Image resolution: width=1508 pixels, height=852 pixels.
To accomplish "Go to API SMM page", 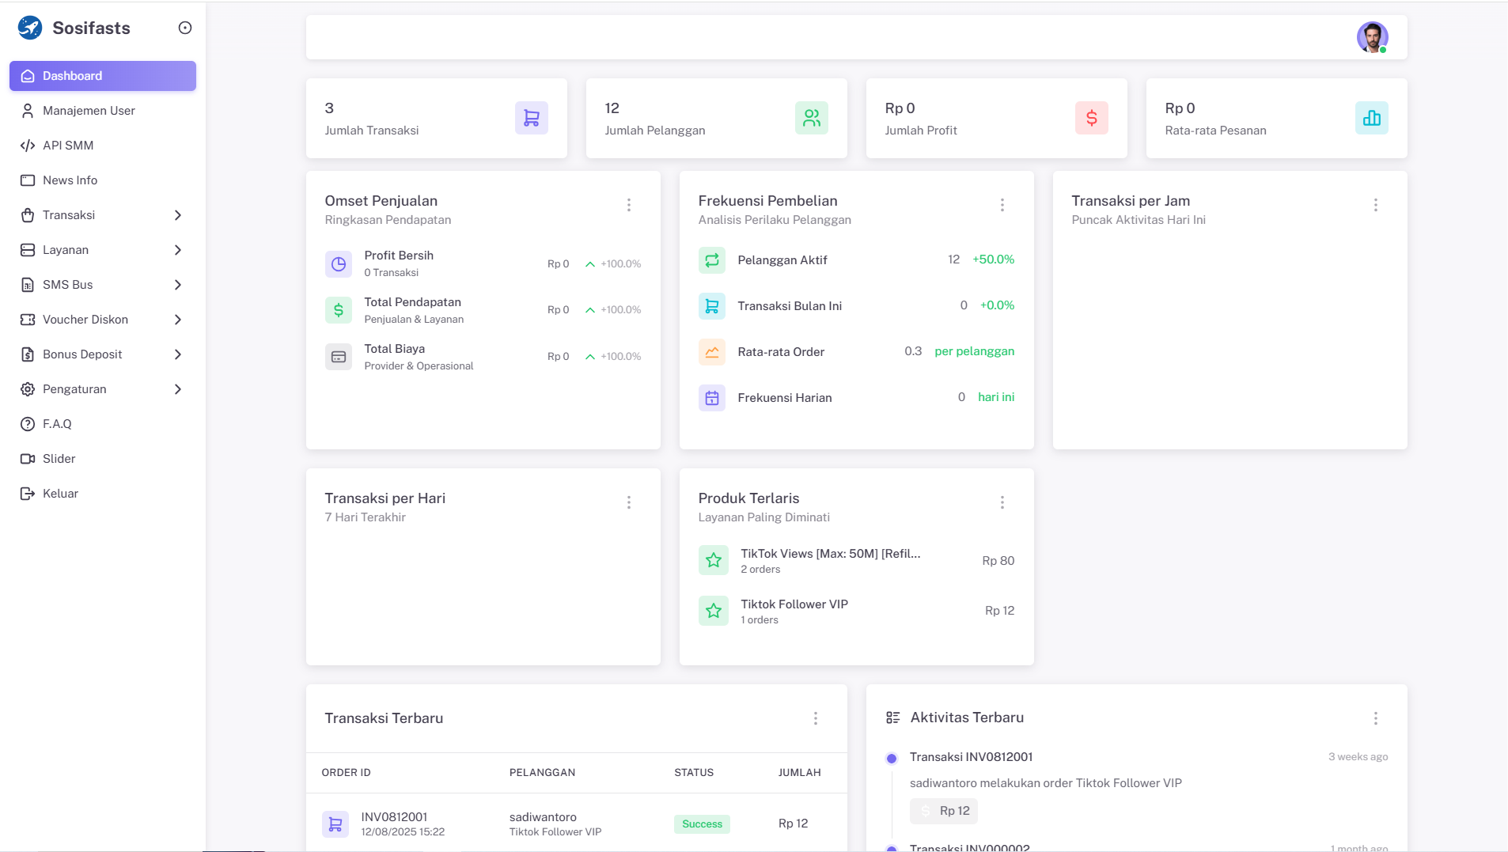I will click(103, 146).
